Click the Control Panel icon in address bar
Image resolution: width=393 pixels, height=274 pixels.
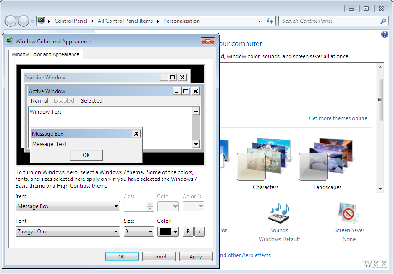click(x=41, y=21)
